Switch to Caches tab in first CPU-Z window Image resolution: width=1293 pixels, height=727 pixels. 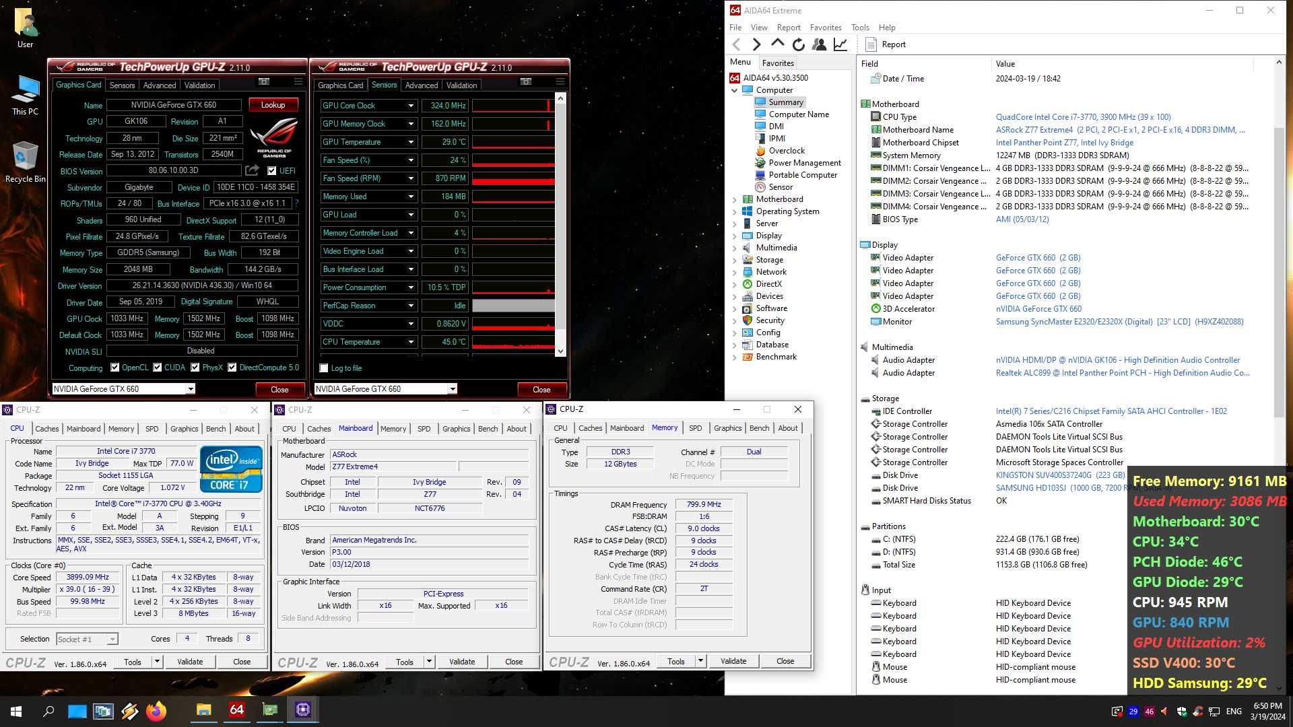pyautogui.click(x=47, y=429)
